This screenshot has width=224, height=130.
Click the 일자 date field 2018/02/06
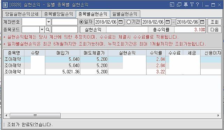pyautogui.click(x=106, y=22)
